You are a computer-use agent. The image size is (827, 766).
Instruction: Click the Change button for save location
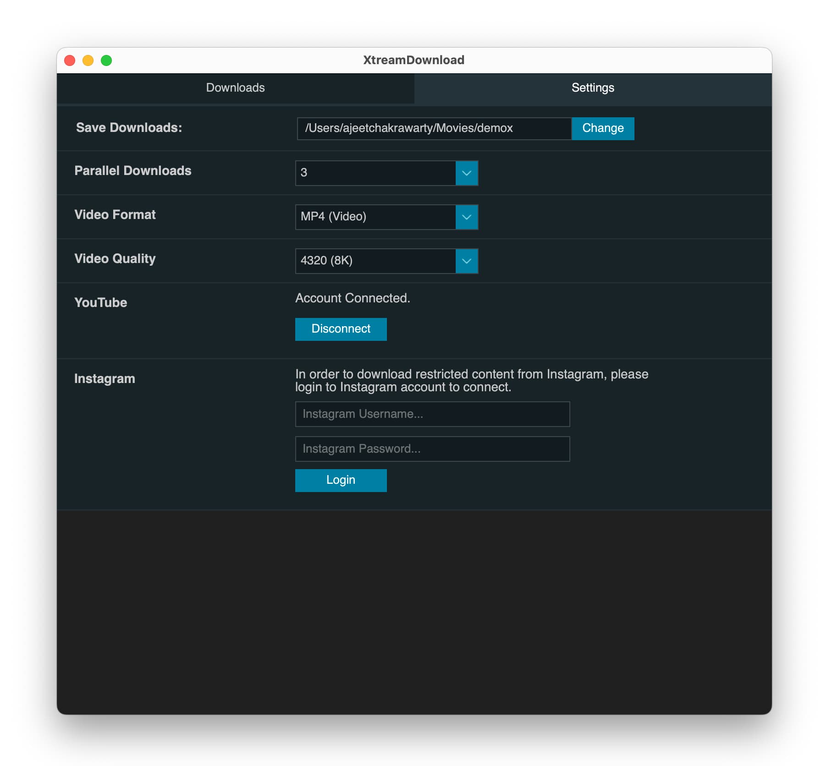pos(603,128)
